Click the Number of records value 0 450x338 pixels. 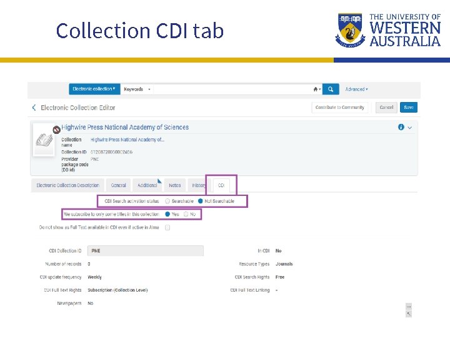point(89,264)
